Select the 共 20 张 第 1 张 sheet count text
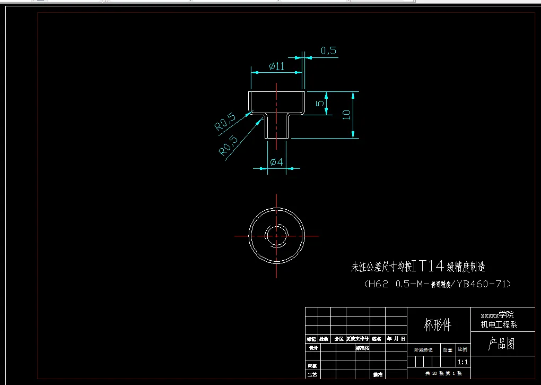 pyautogui.click(x=443, y=373)
